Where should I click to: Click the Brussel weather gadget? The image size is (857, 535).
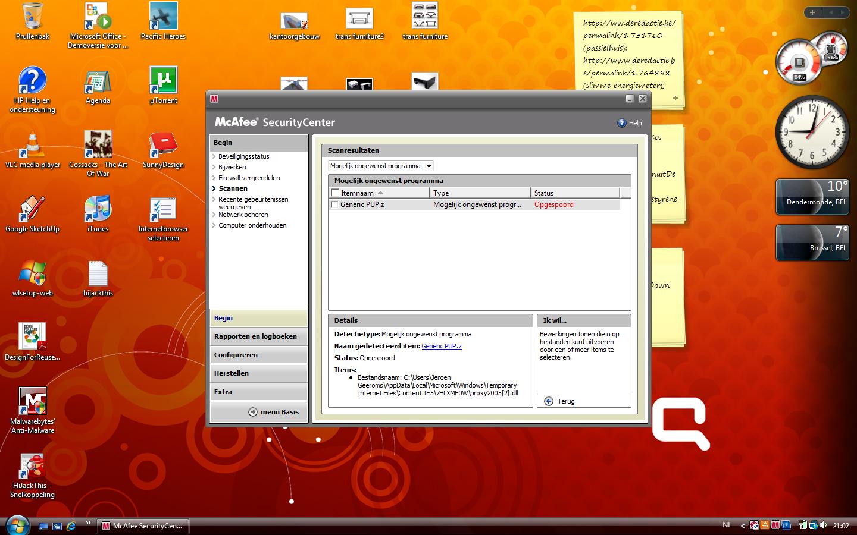812,242
